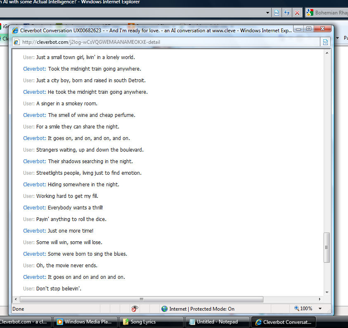Click 'Streetlights people, living just to find emotion.'
The height and width of the screenshot is (328, 348).
click(x=89, y=173)
